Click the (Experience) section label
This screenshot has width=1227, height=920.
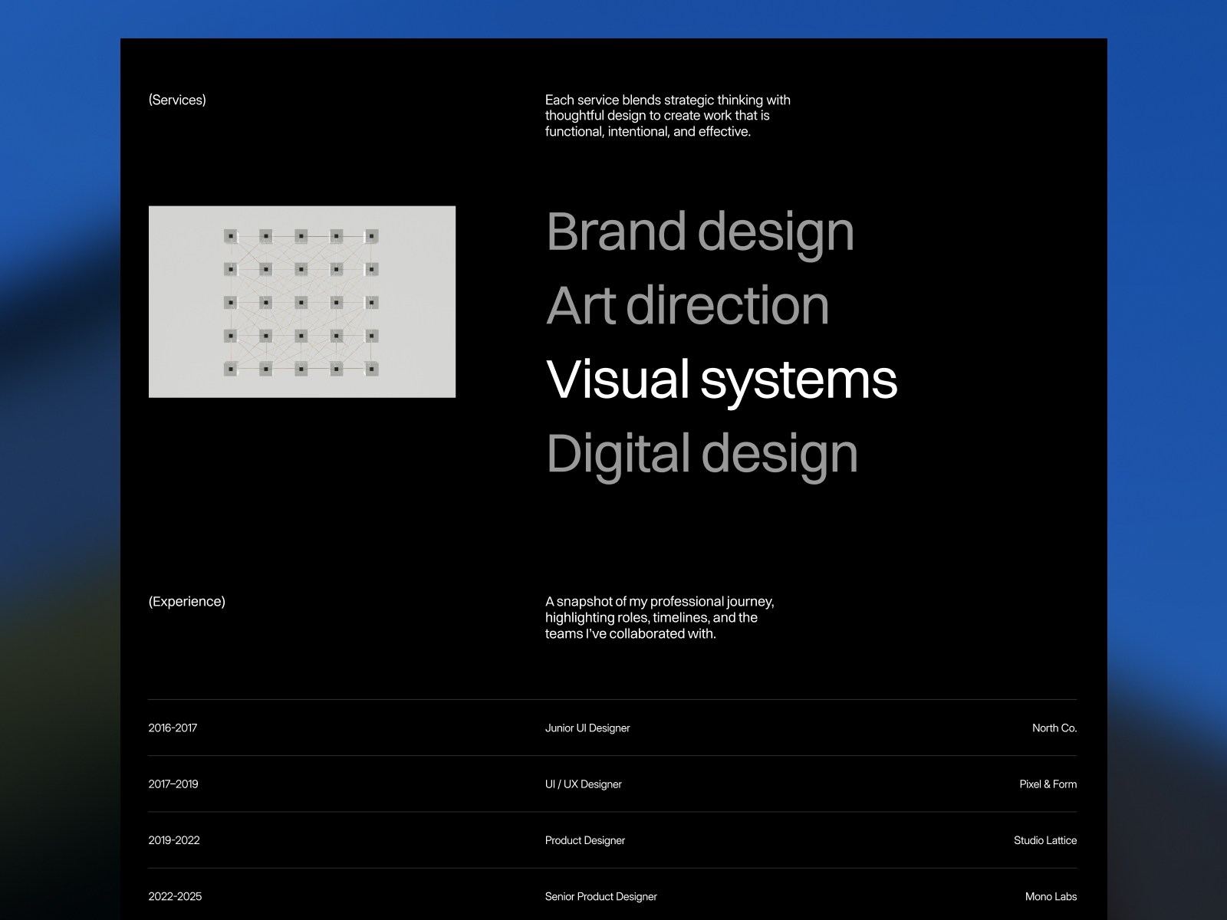coord(186,601)
